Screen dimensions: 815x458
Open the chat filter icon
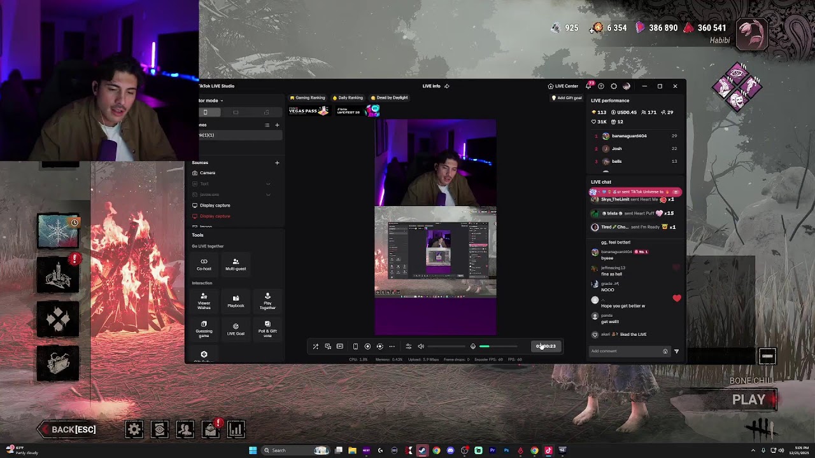tap(676, 351)
